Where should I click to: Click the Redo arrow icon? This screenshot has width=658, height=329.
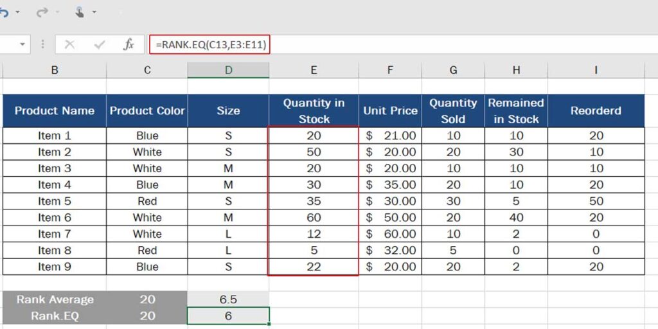pyautogui.click(x=41, y=13)
